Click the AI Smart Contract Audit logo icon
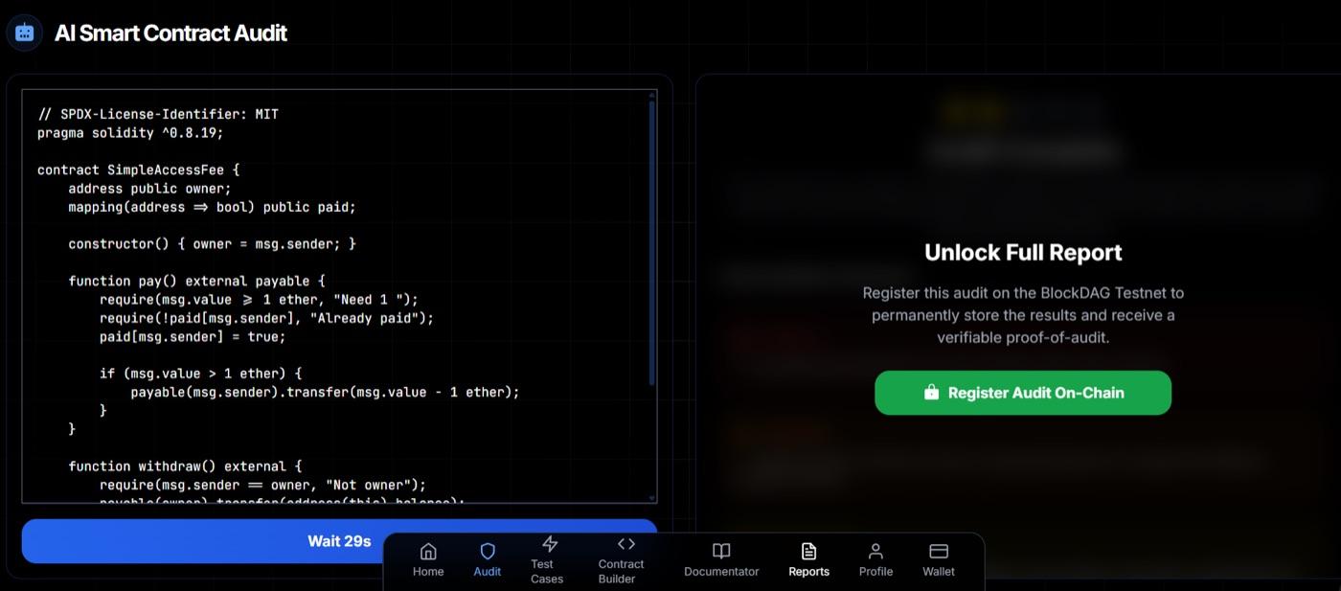 click(23, 32)
